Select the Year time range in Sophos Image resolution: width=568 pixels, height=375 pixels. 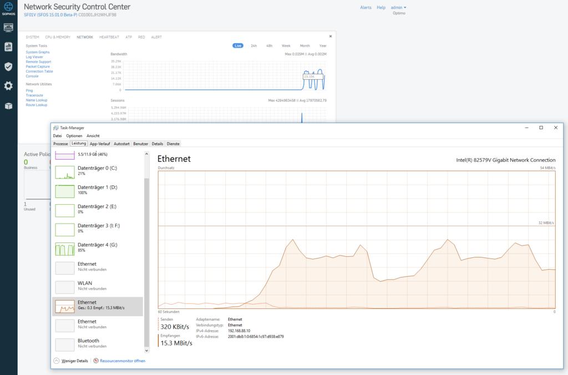323,45
